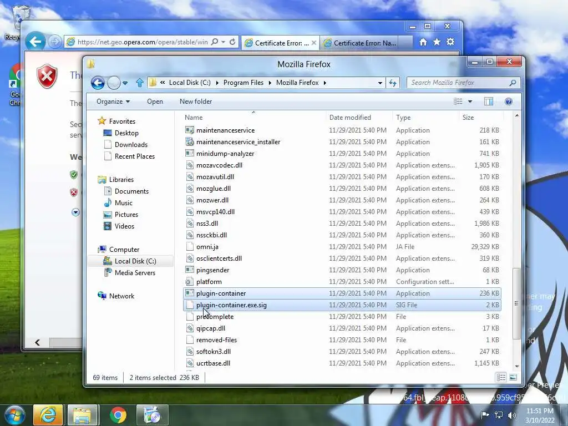Switch to details view from the status bar
The width and height of the screenshot is (568, 426).
(501, 377)
